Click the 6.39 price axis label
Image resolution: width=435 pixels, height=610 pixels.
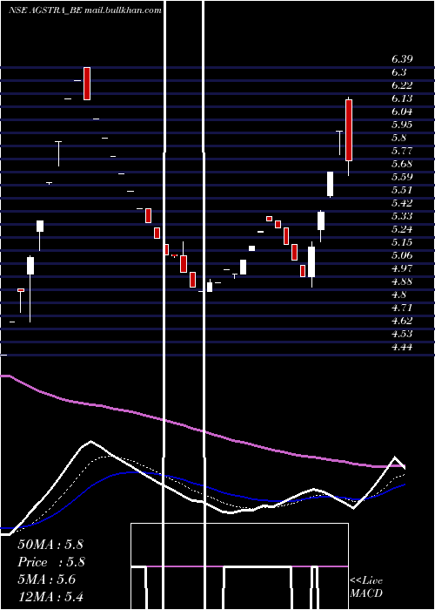pyautogui.click(x=402, y=59)
